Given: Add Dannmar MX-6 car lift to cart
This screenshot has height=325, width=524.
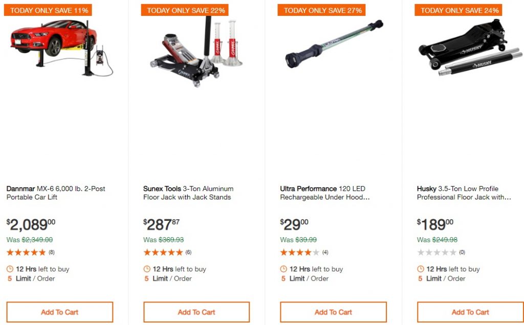Looking at the screenshot, I should click(60, 312).
